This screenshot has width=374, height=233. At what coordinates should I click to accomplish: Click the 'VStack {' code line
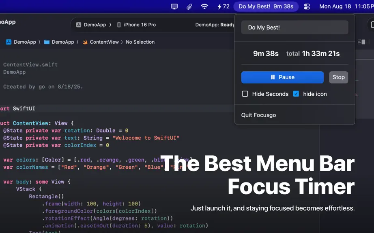(x=29, y=189)
